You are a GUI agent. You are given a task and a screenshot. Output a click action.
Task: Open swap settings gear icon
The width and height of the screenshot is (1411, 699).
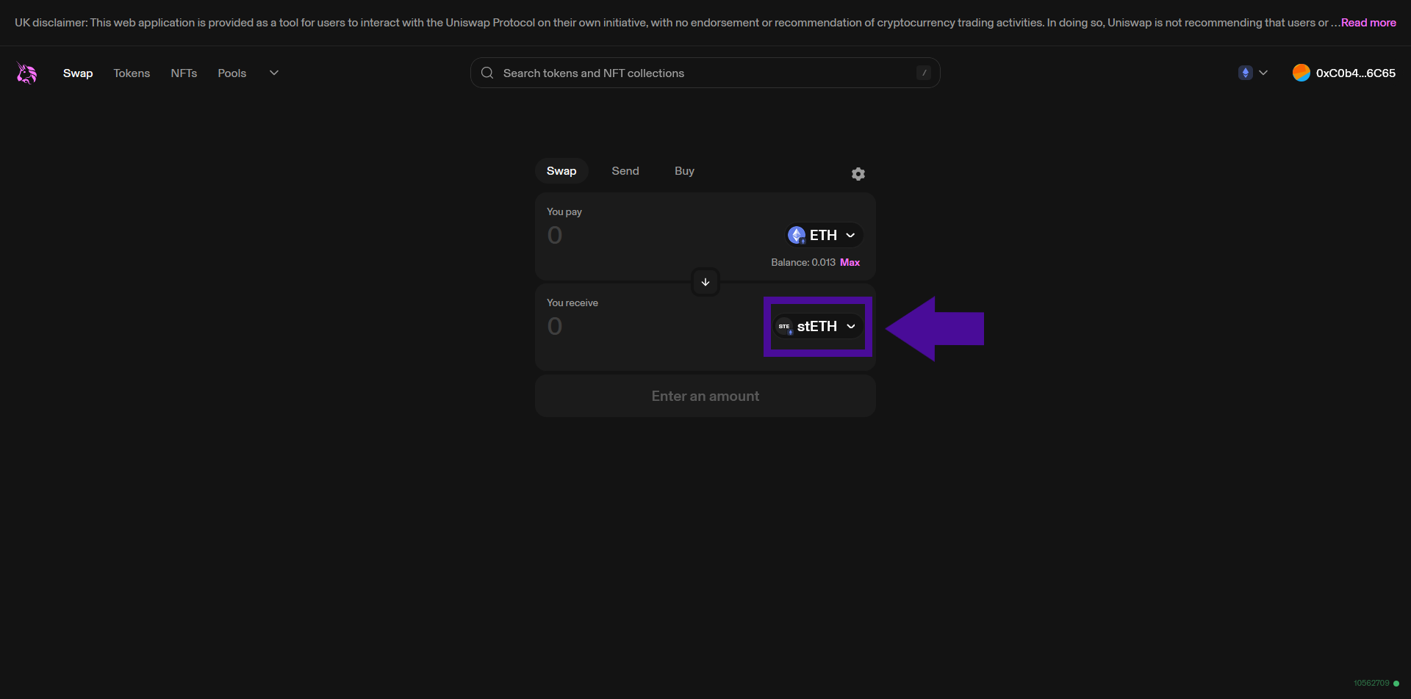tap(858, 174)
